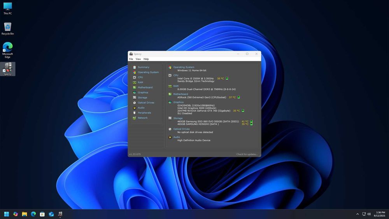Viewport: 389px width, 219px height.
Task: Select Operating System in the Speccy sidebar
Action: coord(148,72)
